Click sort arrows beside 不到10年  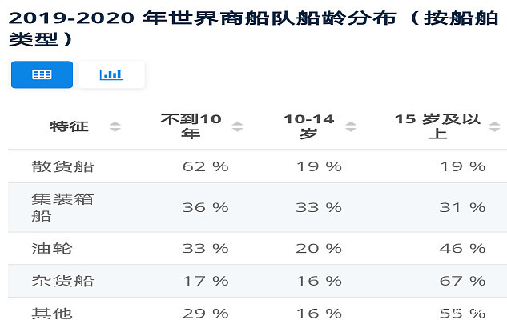237,126
